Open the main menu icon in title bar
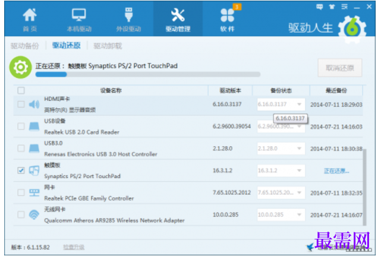This screenshot has height=259, width=381. click(344, 7)
